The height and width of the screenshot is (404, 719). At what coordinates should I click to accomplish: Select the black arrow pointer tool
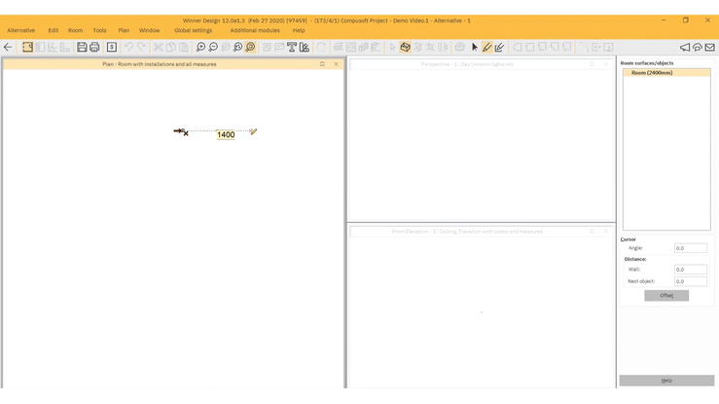tap(475, 47)
